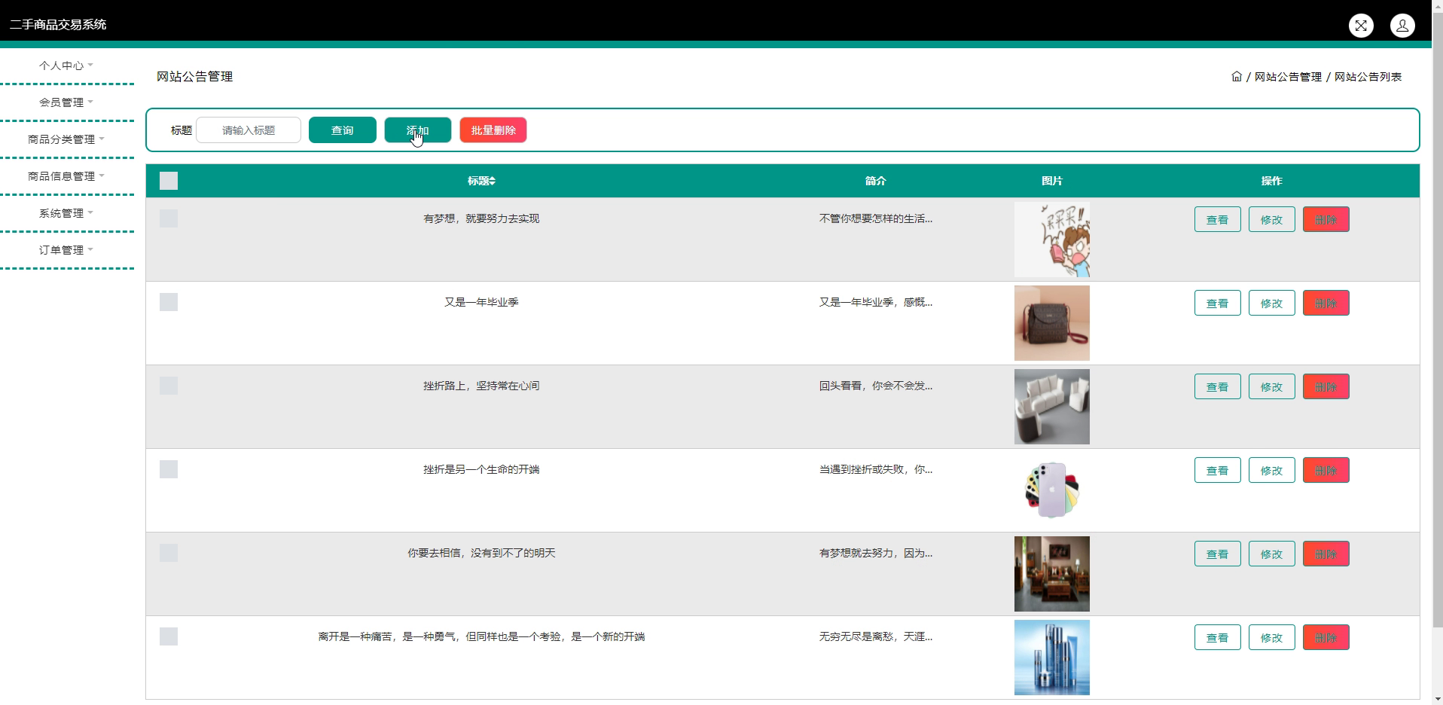Expand the 会员管理 sidebar menu
This screenshot has width=1443, height=705.
66,102
